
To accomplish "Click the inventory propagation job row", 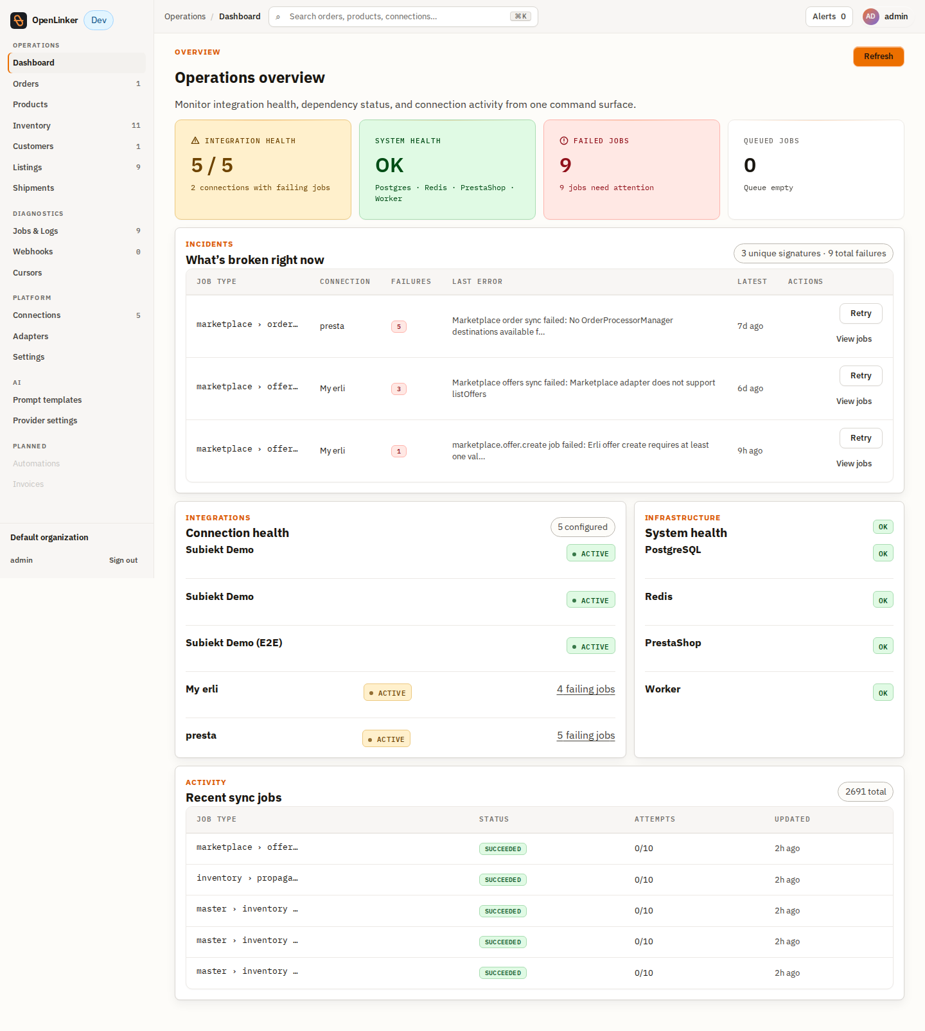I will (x=540, y=879).
